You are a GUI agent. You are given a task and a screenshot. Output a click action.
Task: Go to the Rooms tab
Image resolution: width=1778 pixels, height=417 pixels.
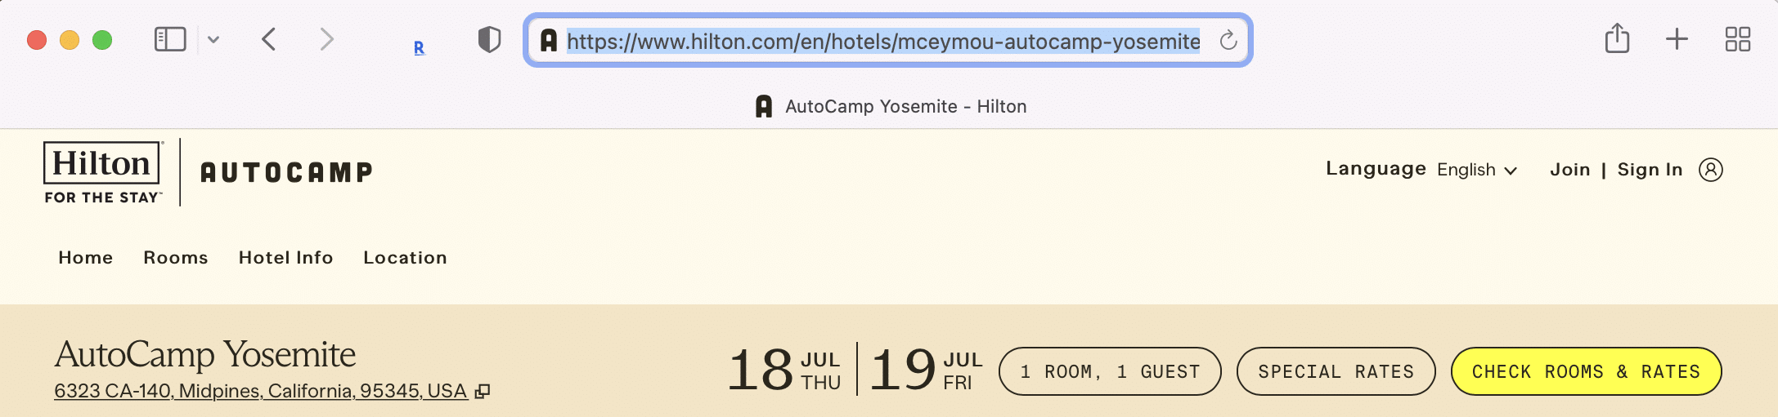point(176,258)
